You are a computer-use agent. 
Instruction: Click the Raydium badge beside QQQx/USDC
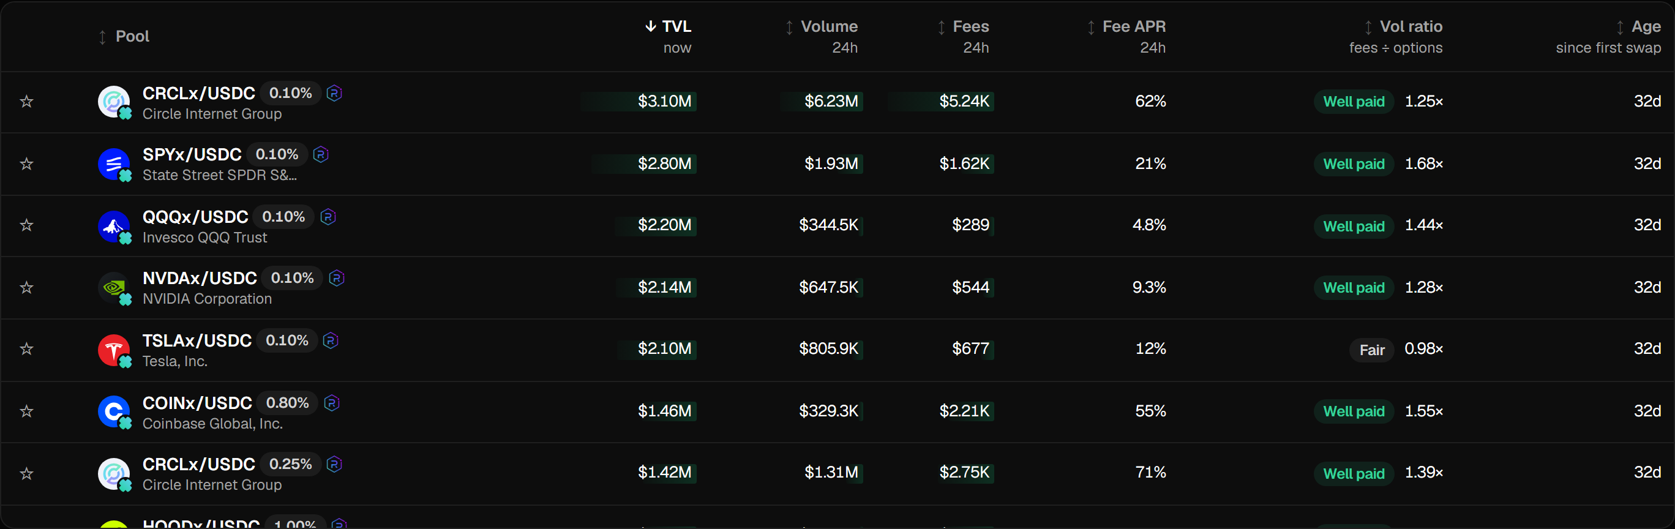pyautogui.click(x=328, y=217)
